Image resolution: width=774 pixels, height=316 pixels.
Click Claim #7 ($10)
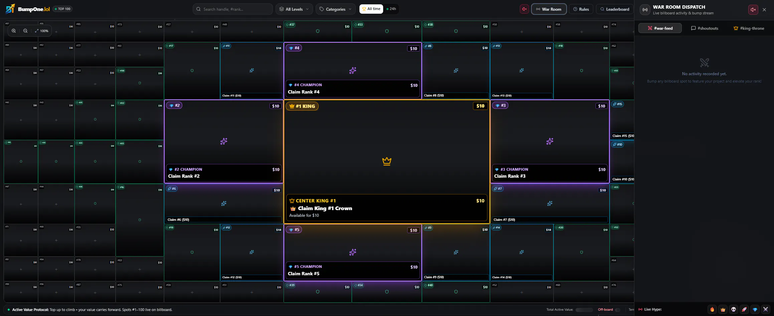550,219
